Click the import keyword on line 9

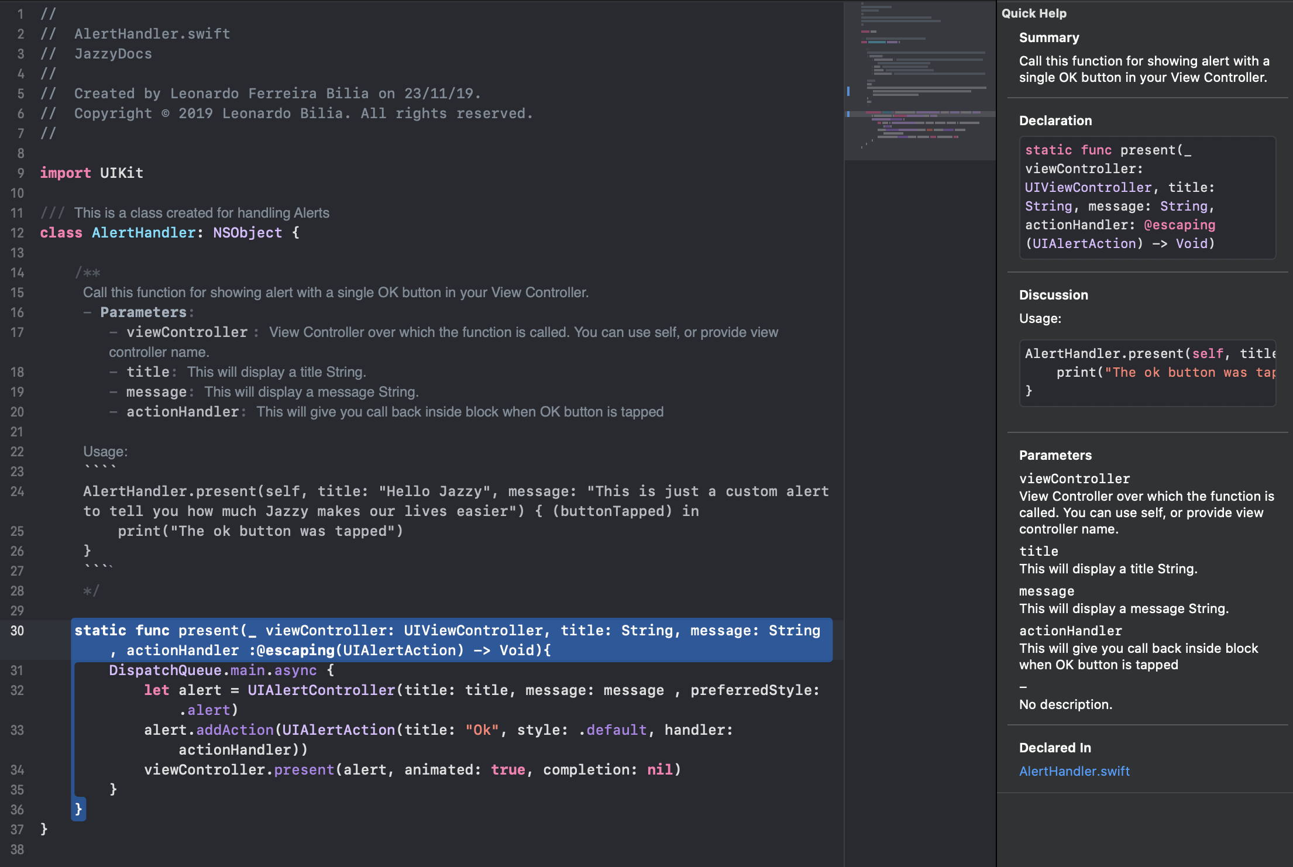click(x=65, y=173)
